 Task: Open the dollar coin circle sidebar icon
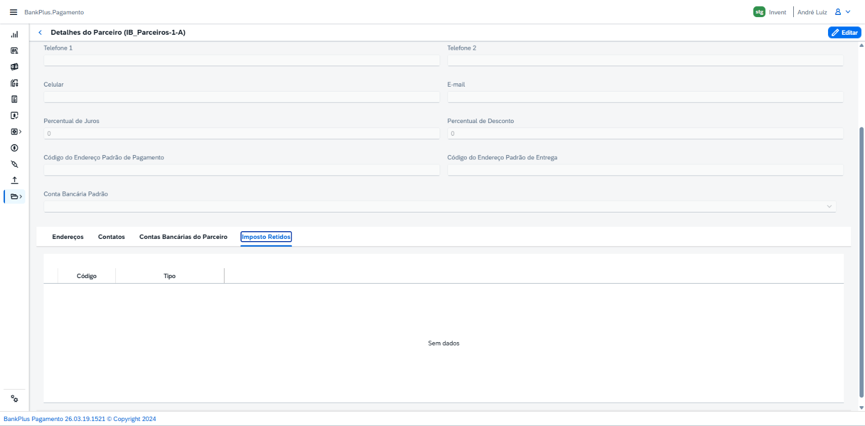15,148
